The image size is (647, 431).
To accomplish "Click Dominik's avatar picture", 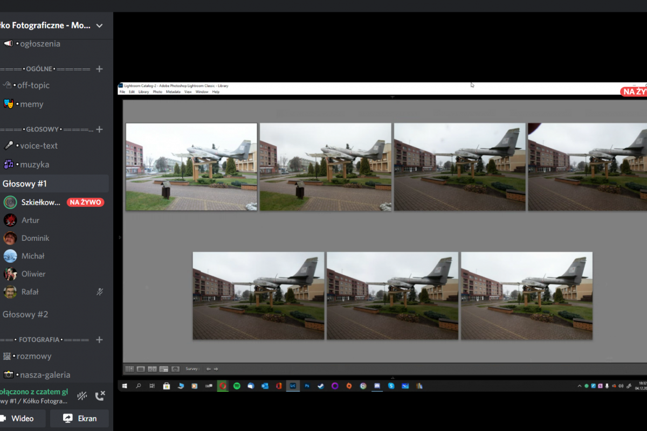I will [x=10, y=238].
